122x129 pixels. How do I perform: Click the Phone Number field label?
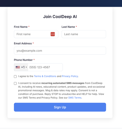coord(23,60)
